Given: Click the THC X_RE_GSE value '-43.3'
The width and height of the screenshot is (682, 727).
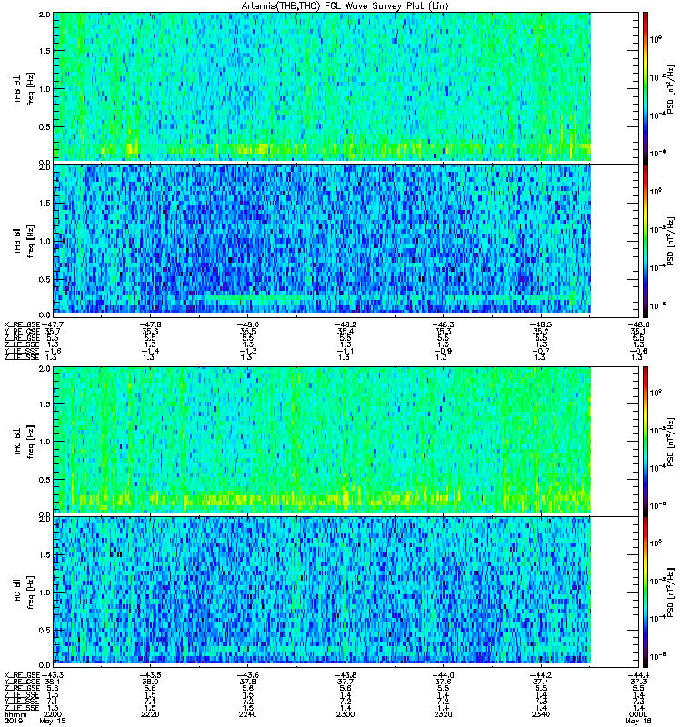Looking at the screenshot, I should [x=52, y=675].
